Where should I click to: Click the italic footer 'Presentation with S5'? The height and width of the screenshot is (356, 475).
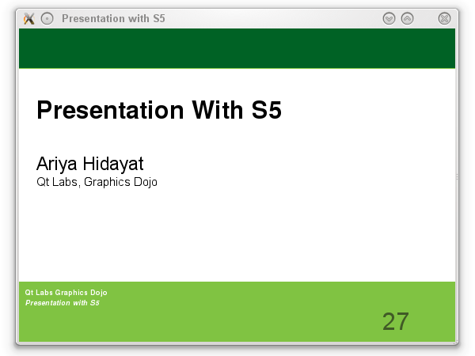(63, 303)
